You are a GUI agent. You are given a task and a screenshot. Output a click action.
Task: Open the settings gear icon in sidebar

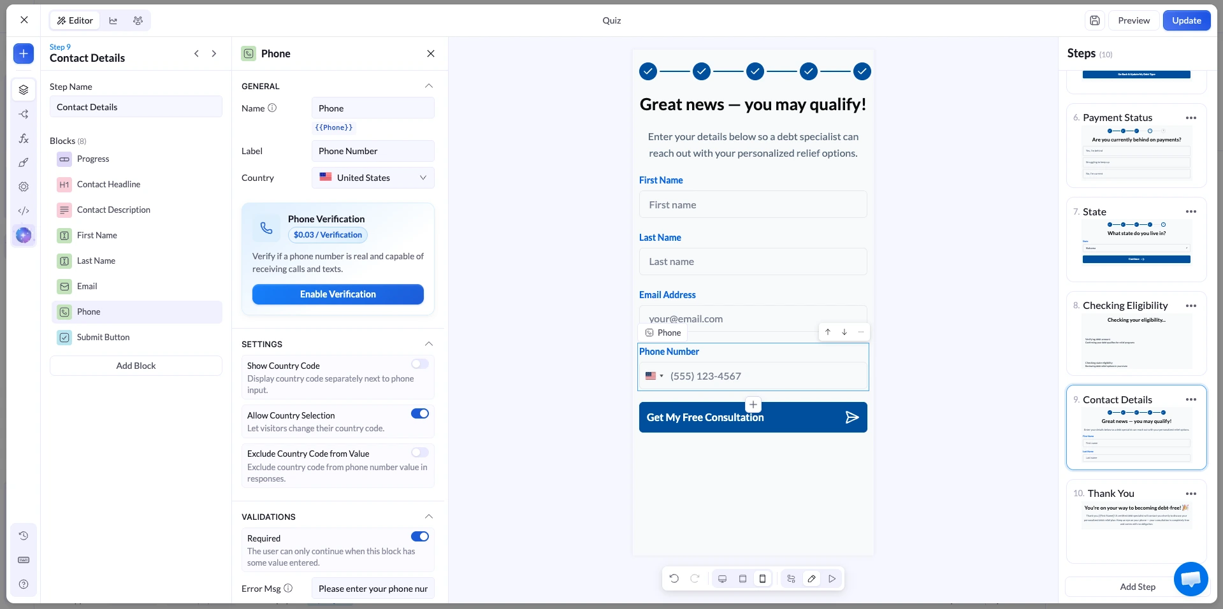click(24, 187)
